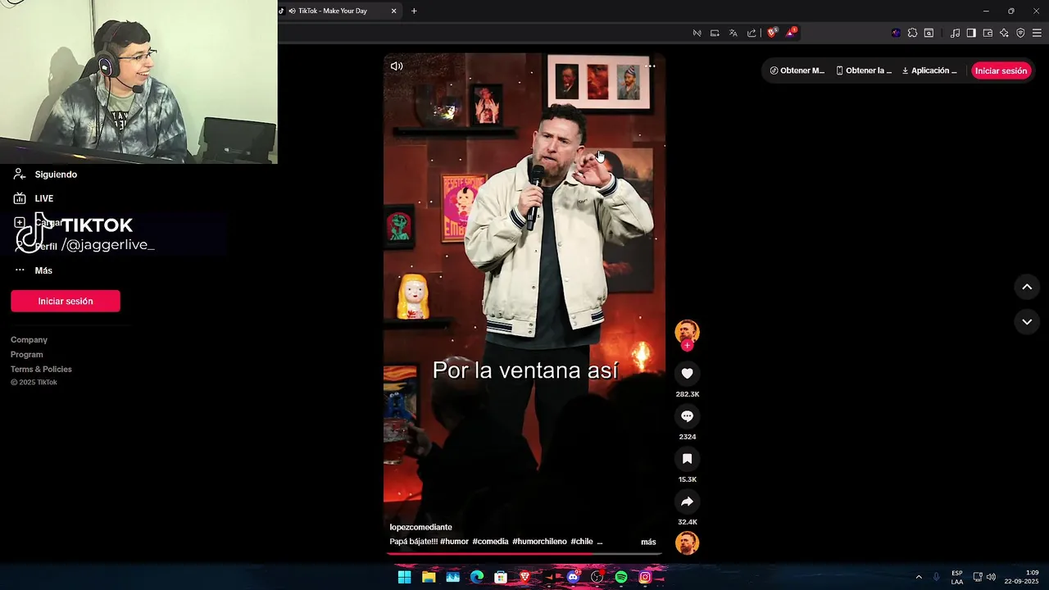The height and width of the screenshot is (590, 1049).
Task: Select the 'Obtener M...' coin option
Action: click(x=797, y=70)
